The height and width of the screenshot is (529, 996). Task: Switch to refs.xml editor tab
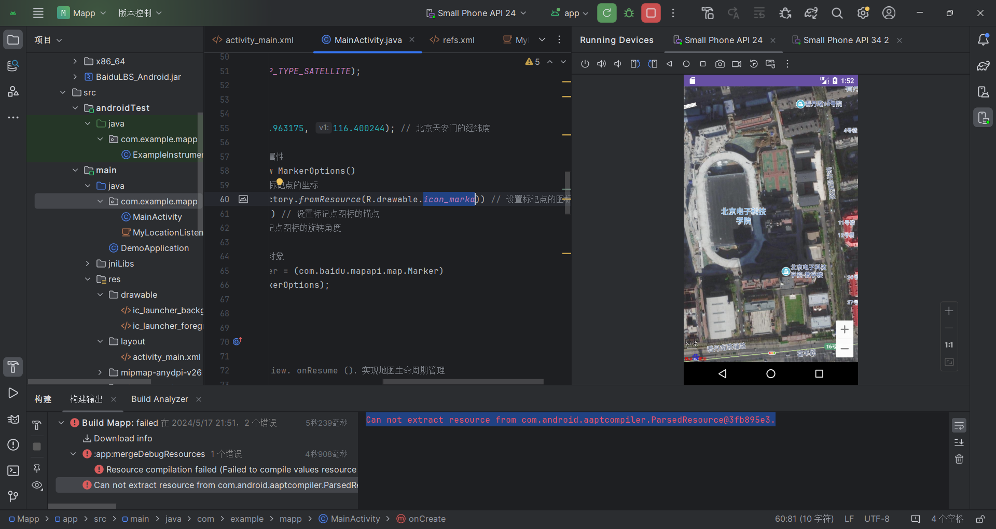coord(452,40)
